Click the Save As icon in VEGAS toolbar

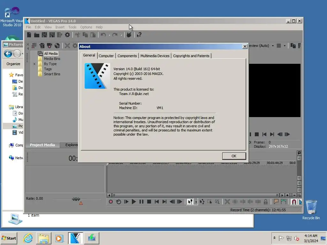click(52, 35)
